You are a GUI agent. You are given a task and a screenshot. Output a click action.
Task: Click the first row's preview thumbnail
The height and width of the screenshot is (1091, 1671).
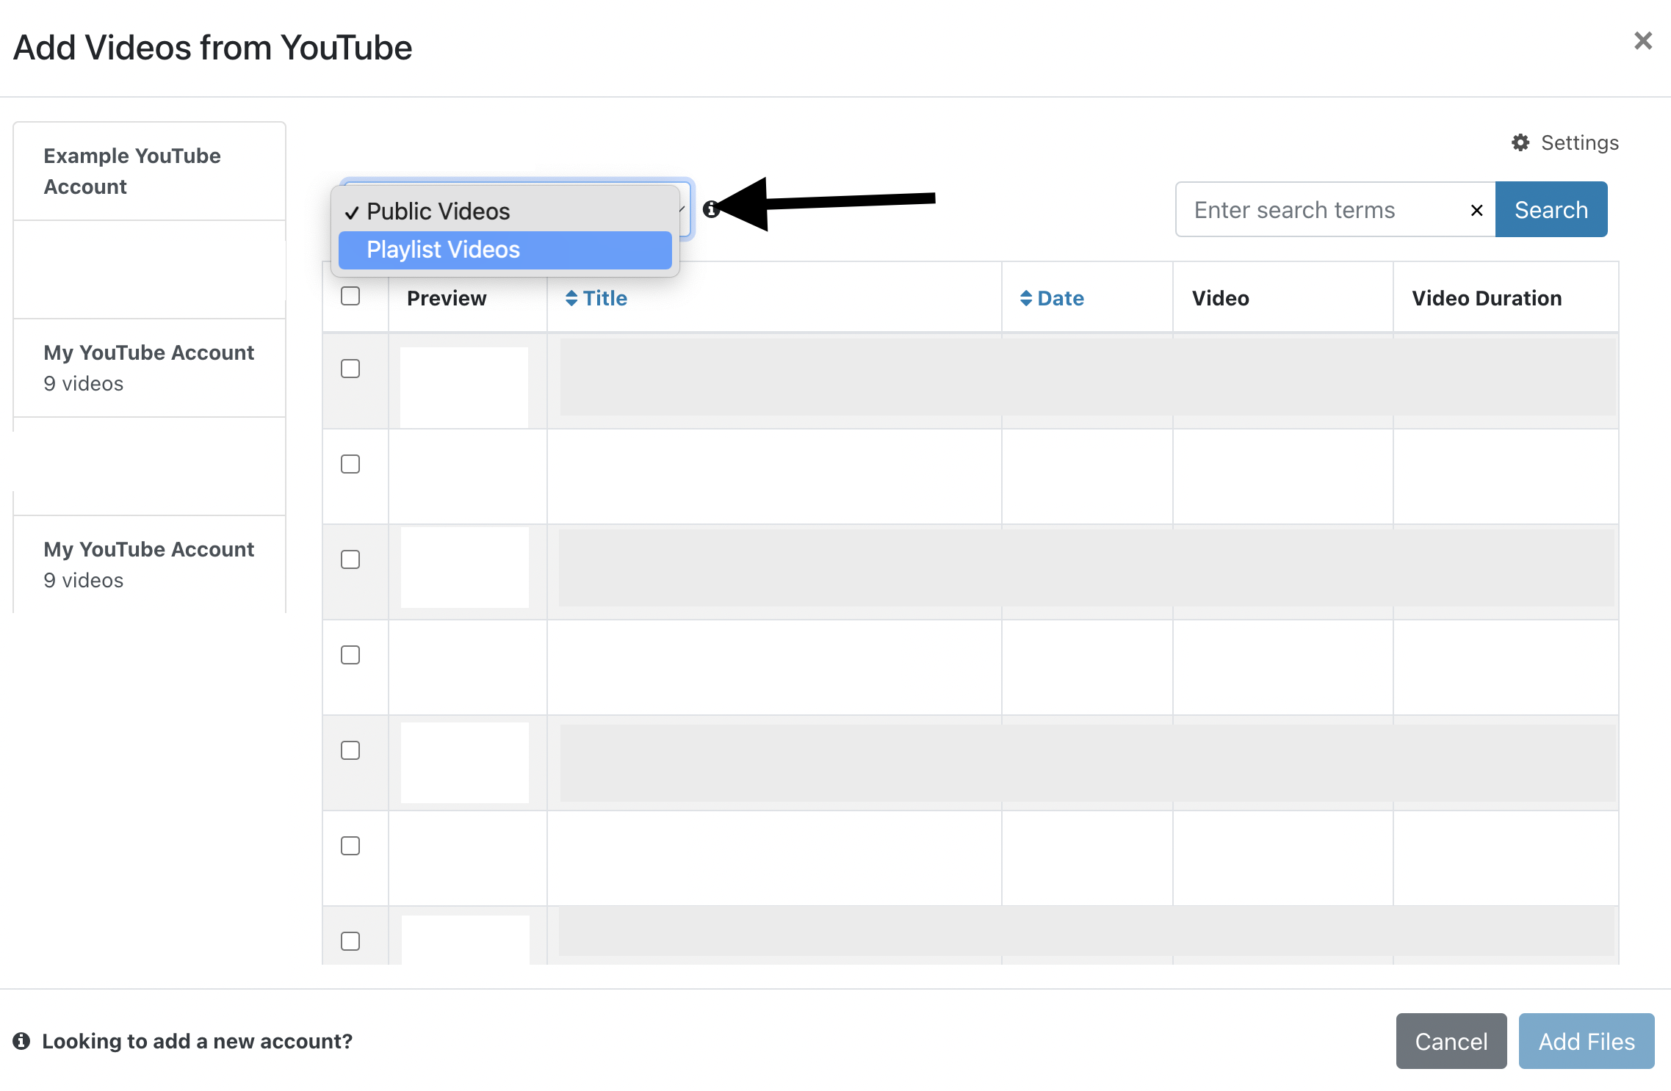464,387
